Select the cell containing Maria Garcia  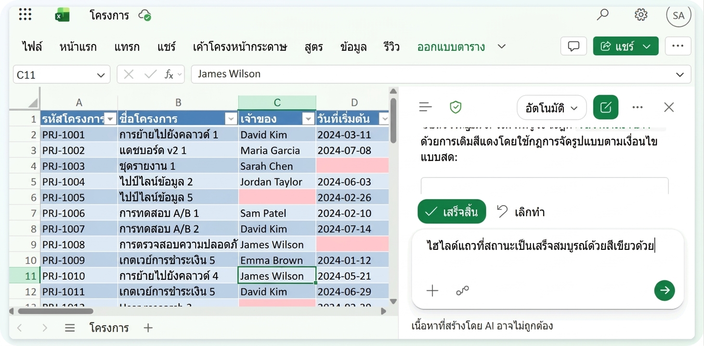click(277, 150)
